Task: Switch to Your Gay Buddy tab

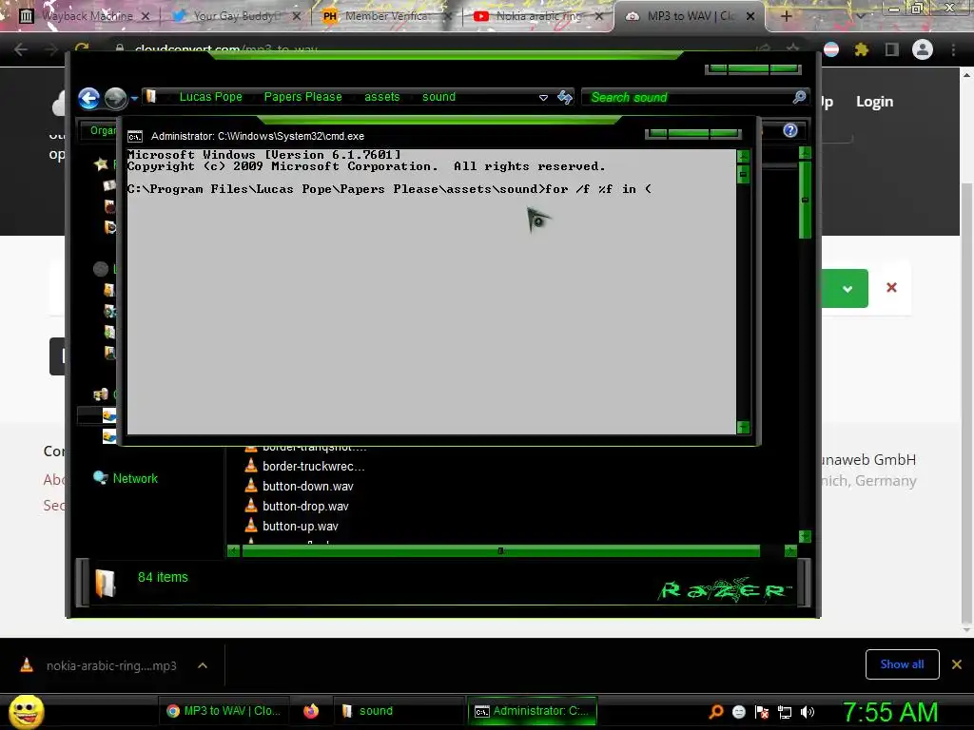Action: 235,15
